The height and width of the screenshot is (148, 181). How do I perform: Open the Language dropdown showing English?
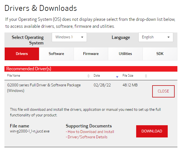pos(156,37)
